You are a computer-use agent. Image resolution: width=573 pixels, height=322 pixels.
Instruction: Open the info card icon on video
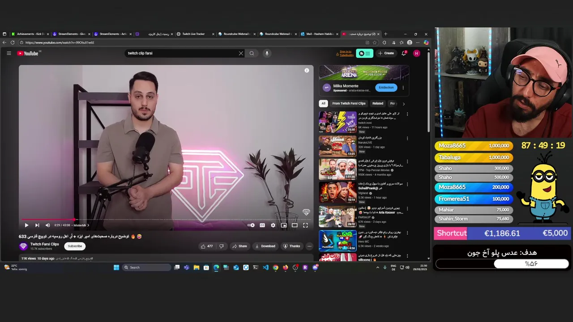click(307, 70)
